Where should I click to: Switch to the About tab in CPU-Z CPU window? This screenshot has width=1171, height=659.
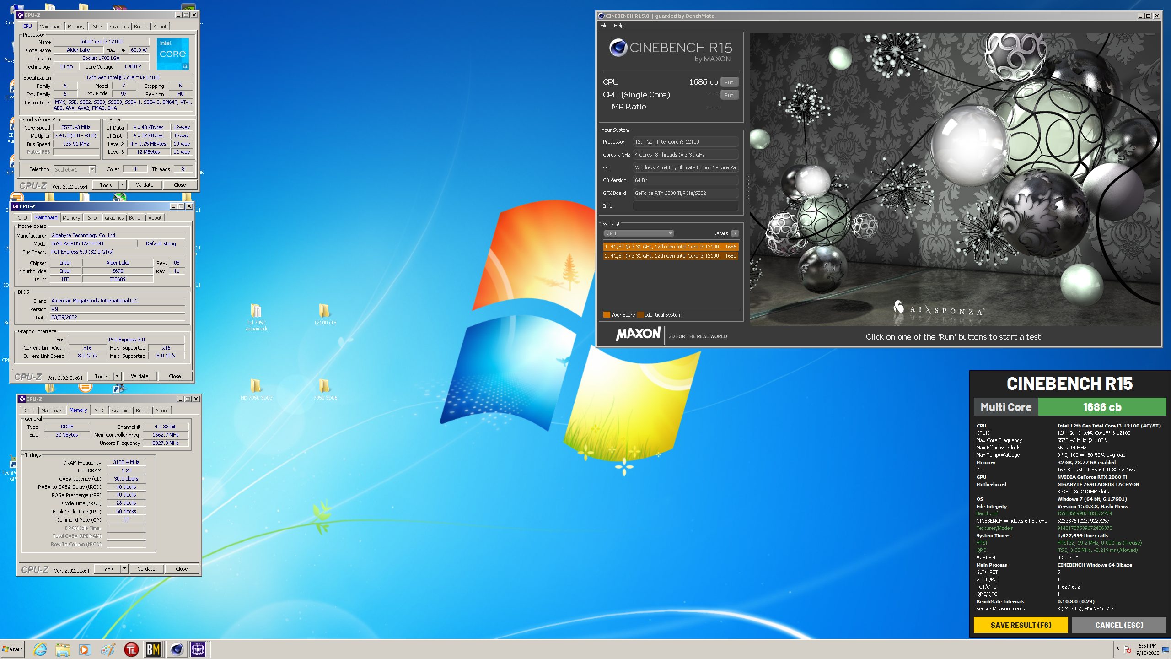tap(160, 27)
